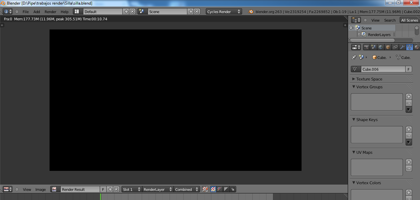Switch to Material properties tab
420x200 pixels.
click(417, 47)
